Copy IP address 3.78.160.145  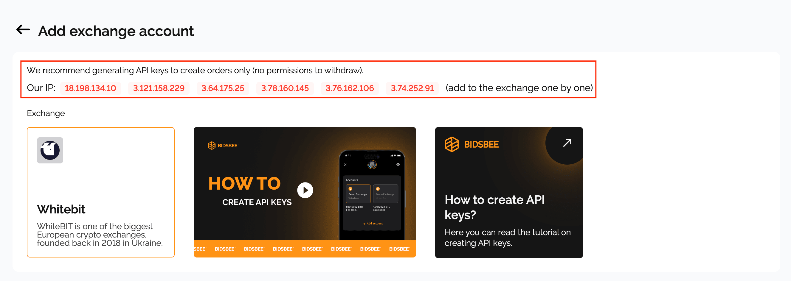[x=285, y=88]
